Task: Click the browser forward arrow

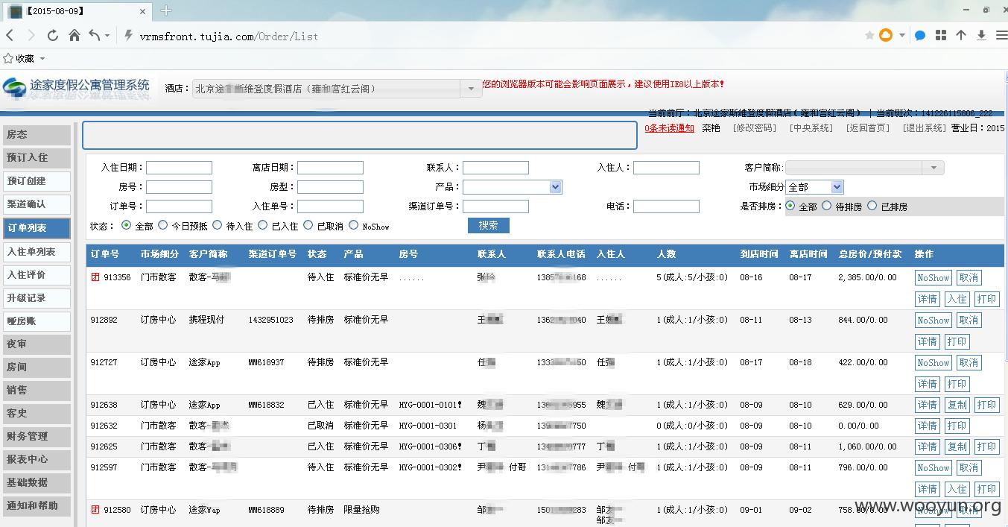Action: tap(31, 35)
